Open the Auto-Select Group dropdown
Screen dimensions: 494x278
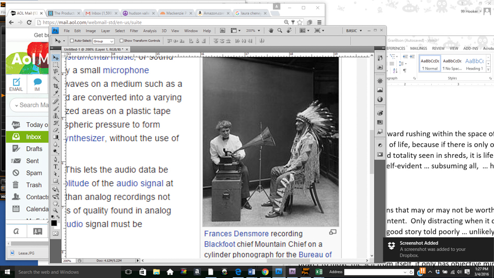point(104,41)
